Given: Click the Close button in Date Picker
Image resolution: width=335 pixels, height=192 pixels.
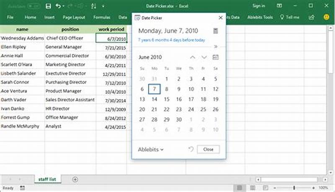Looking at the screenshot, I should [x=208, y=149].
